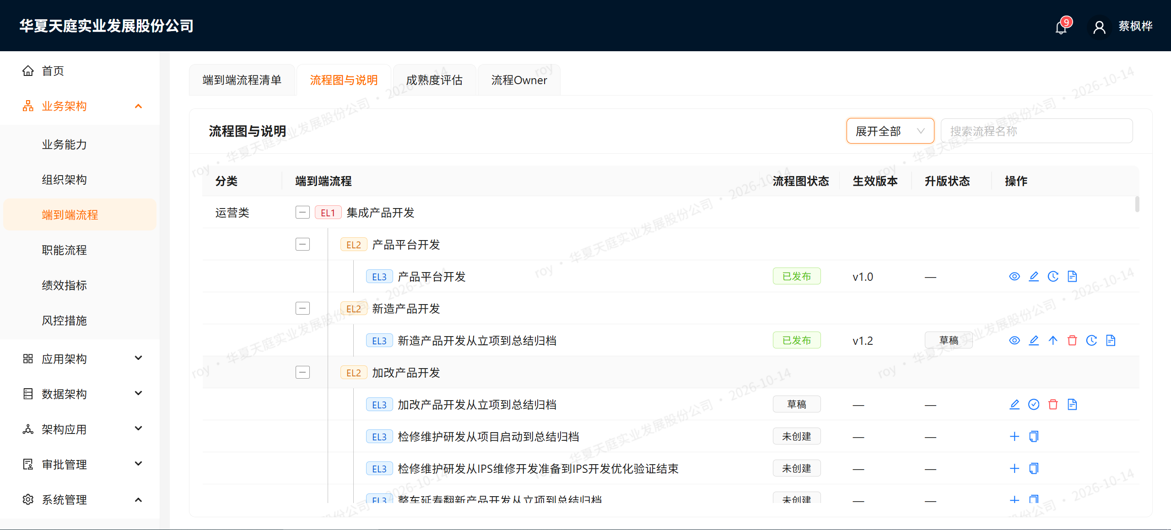The image size is (1171, 530).
Task: Open the 流程Owner tab
Action: 519,80
